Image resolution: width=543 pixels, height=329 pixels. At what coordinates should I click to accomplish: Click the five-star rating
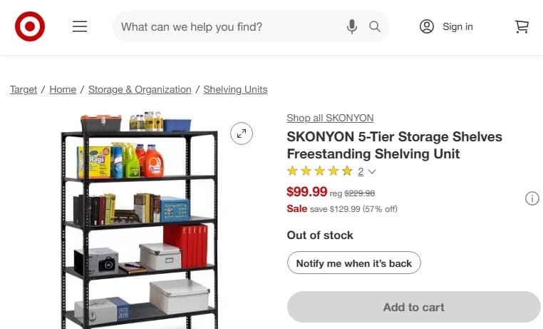tap(320, 171)
